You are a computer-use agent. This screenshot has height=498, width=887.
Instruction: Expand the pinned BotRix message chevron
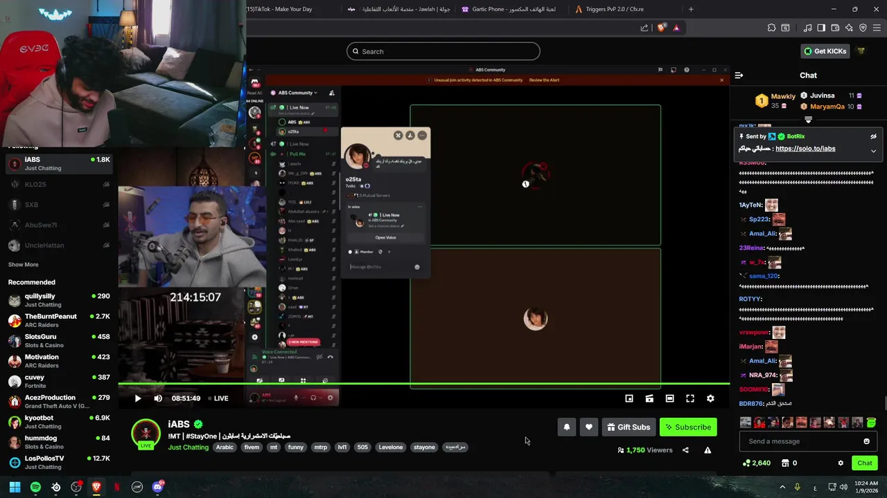[873, 150]
